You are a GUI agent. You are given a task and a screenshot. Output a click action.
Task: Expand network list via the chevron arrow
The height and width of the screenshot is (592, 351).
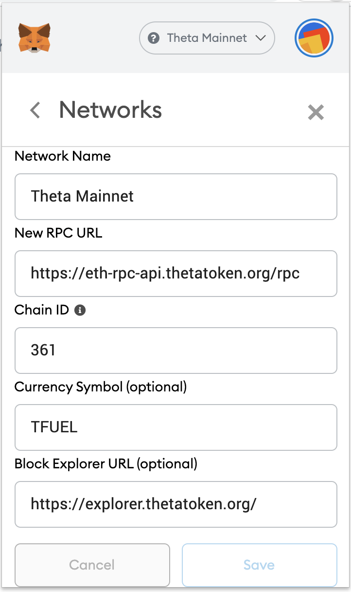point(261,38)
